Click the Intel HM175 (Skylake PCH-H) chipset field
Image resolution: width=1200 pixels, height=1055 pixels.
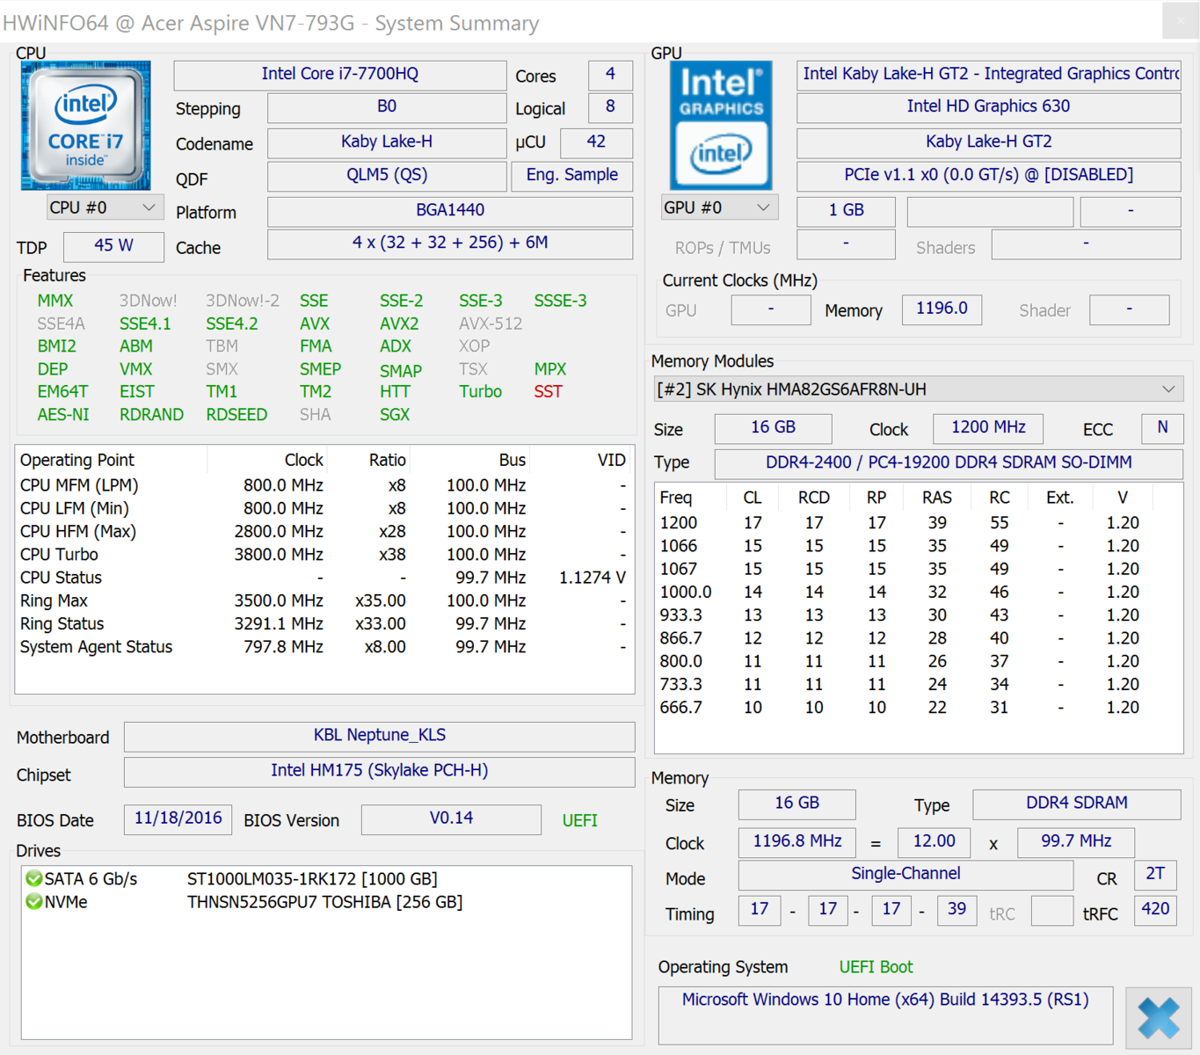pos(380,772)
